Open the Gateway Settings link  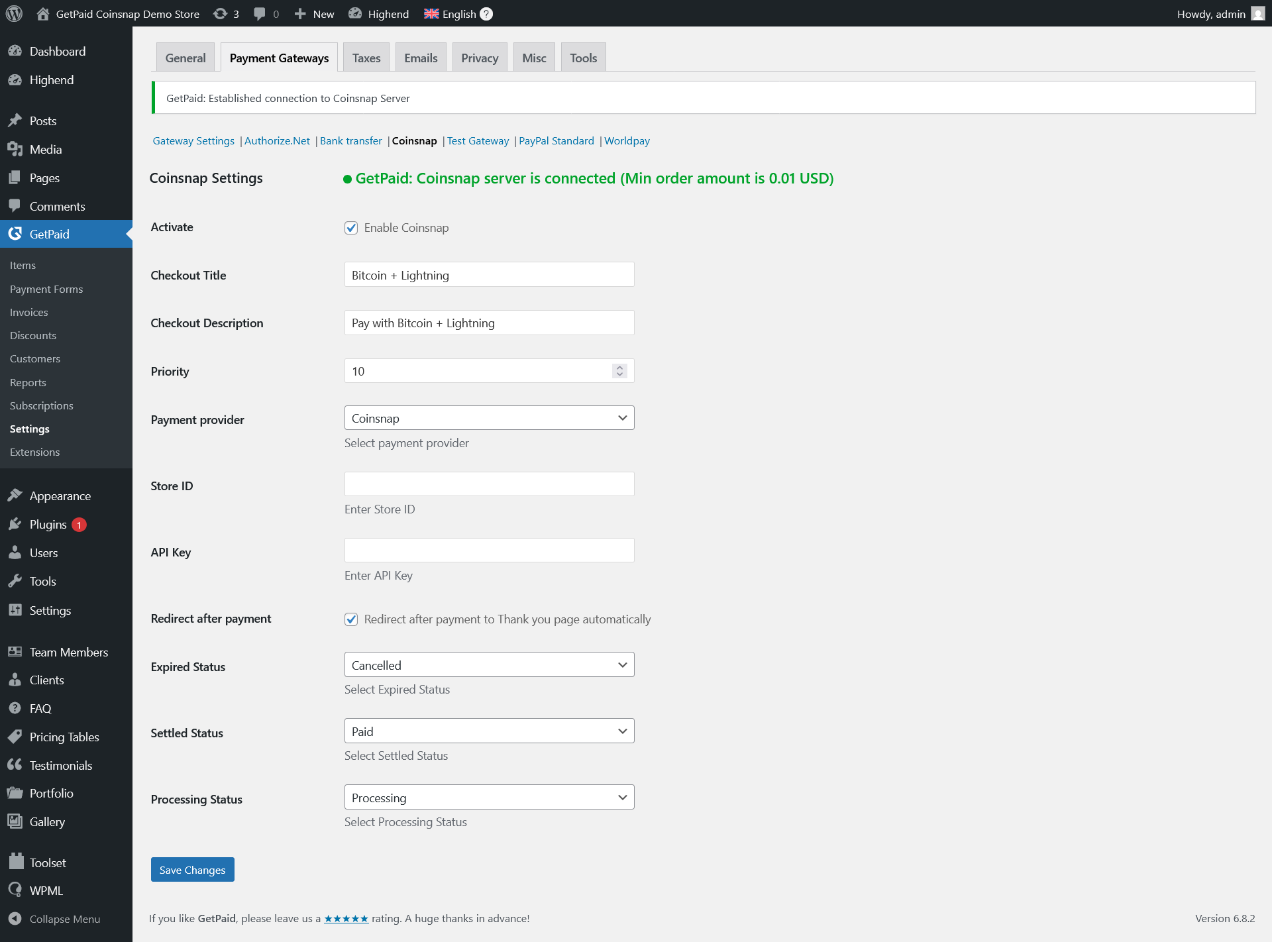point(193,140)
